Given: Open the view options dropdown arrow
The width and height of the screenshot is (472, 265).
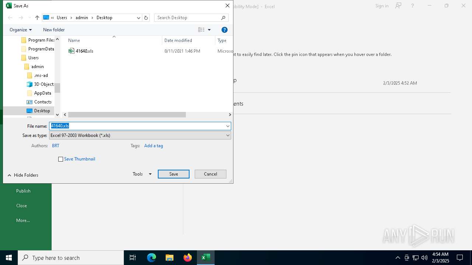Looking at the screenshot, I should point(209,30).
